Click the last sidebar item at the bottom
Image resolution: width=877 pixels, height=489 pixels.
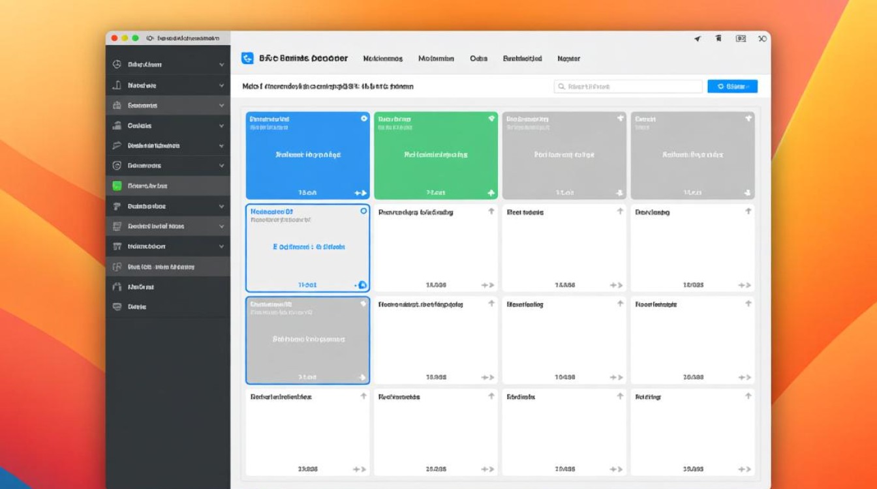click(137, 306)
